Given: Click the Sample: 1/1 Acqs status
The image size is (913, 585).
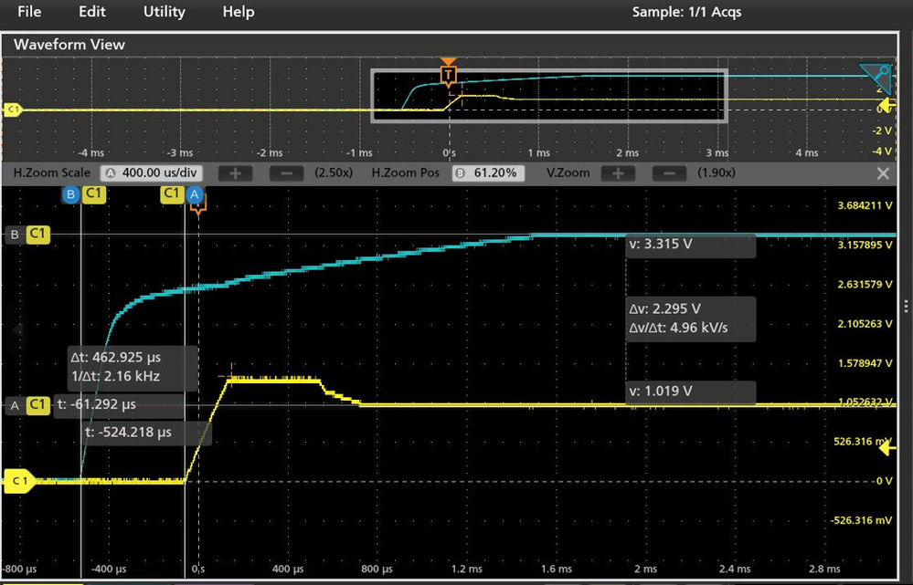Looking at the screenshot, I should pyautogui.click(x=686, y=12).
